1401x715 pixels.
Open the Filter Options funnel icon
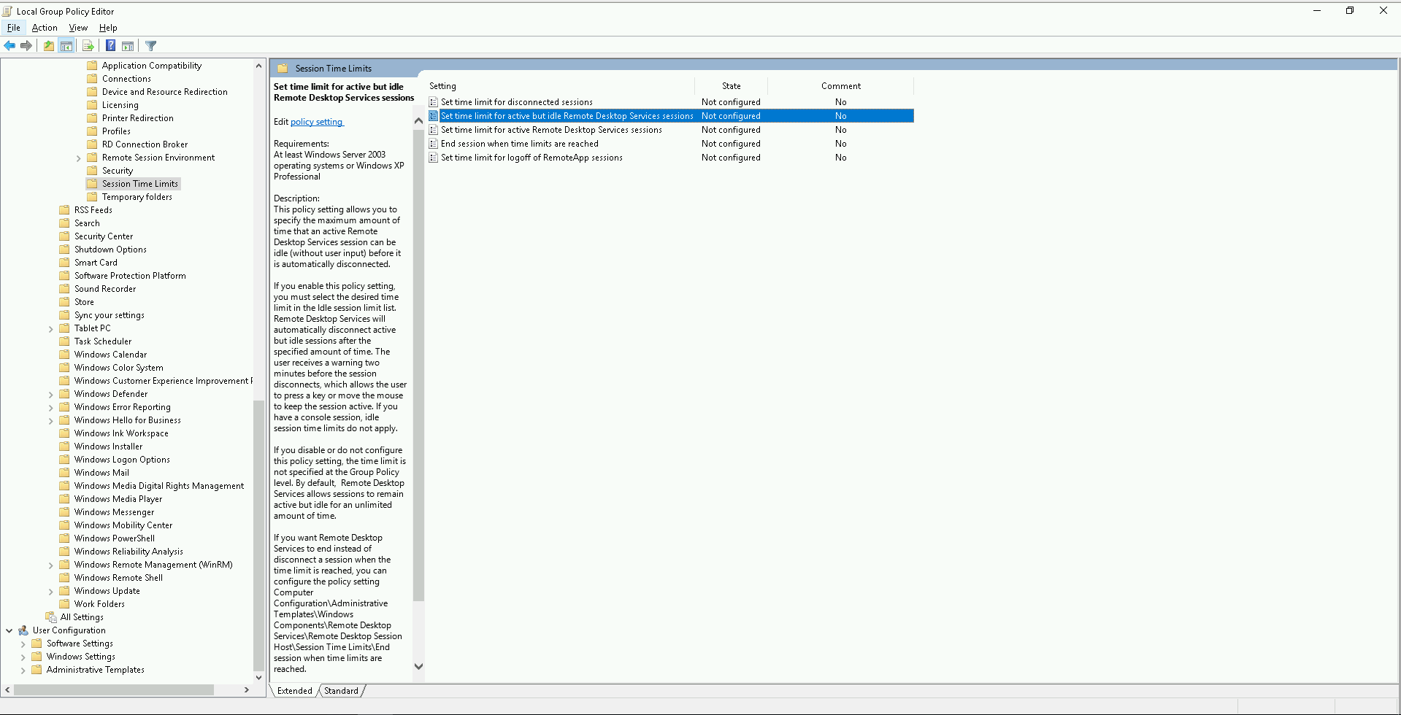(151, 46)
